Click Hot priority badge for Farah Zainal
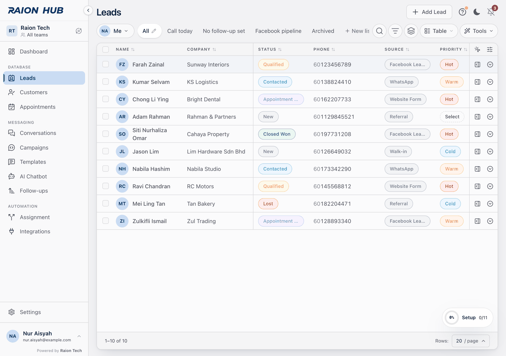The height and width of the screenshot is (356, 506). tap(449, 65)
